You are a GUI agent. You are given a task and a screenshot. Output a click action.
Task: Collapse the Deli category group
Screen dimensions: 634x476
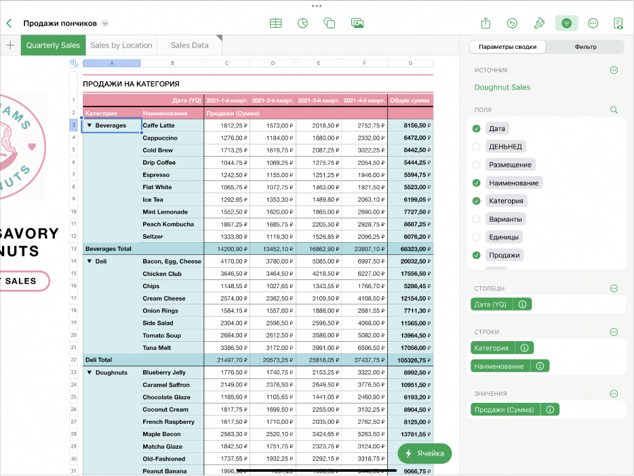[x=89, y=261]
